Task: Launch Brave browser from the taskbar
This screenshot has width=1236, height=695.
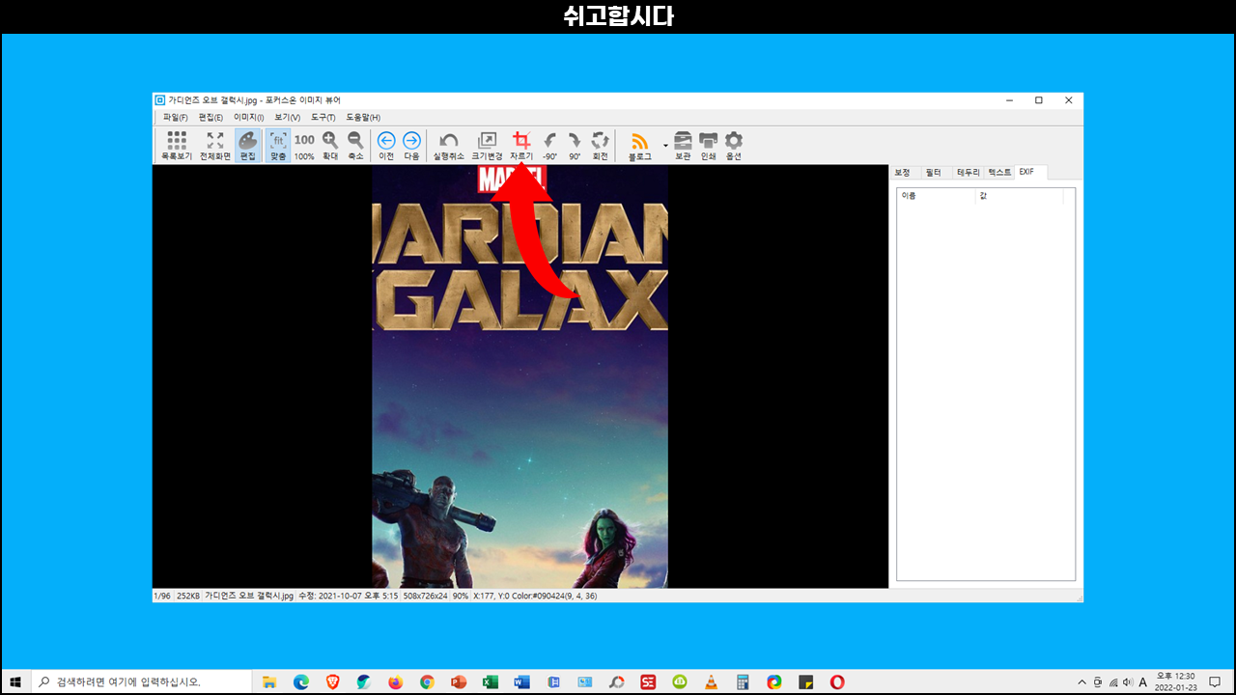Action: [x=333, y=681]
